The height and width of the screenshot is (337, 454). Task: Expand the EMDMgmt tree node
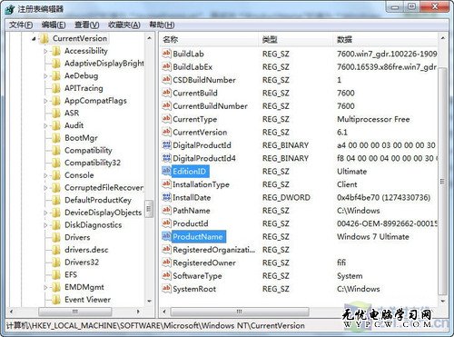45,287
